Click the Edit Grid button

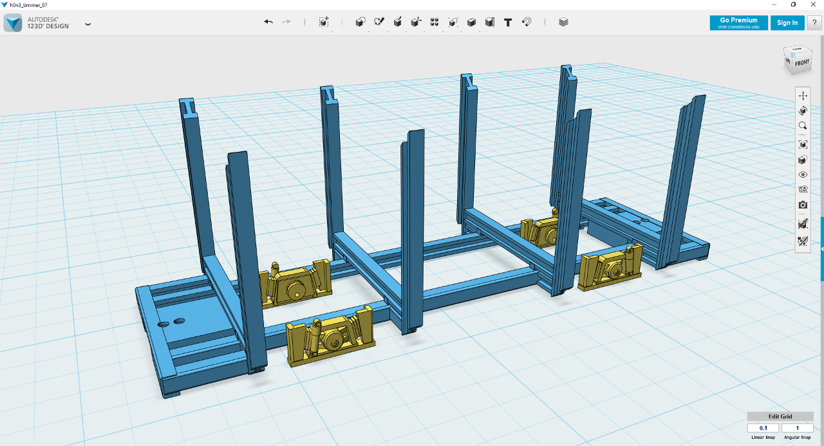tap(780, 416)
